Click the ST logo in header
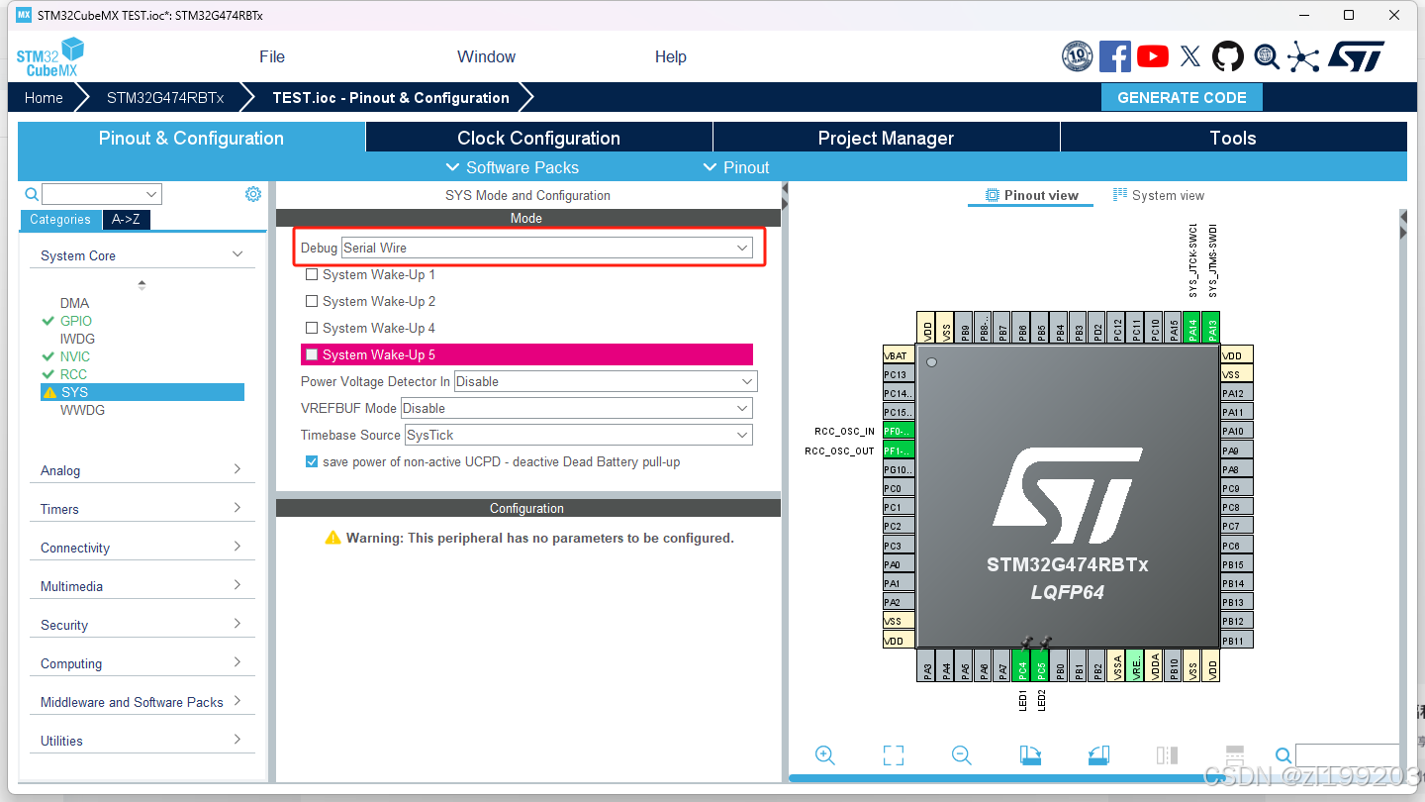The image size is (1425, 802). tap(1357, 56)
